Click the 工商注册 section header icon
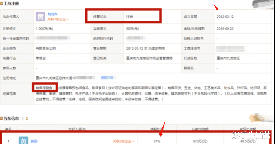Screen dimensions: 275x144 [x=2, y=4]
